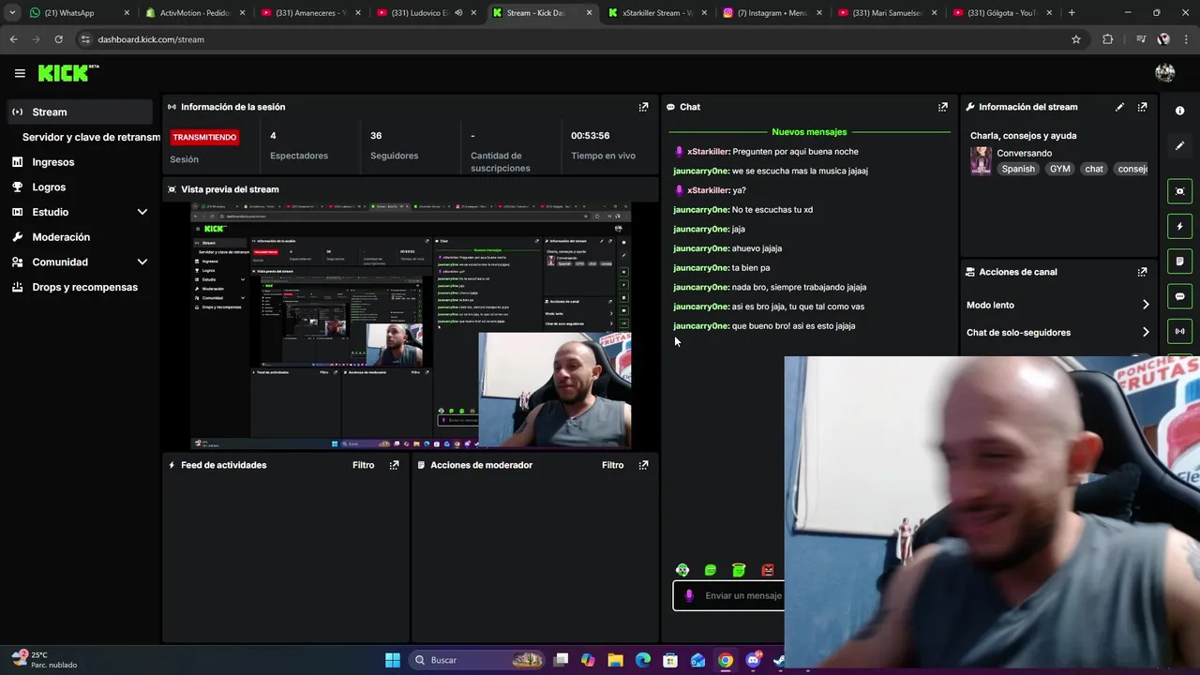Insert the green goggles face emote
Screen dimensions: 1200x675
(682, 570)
